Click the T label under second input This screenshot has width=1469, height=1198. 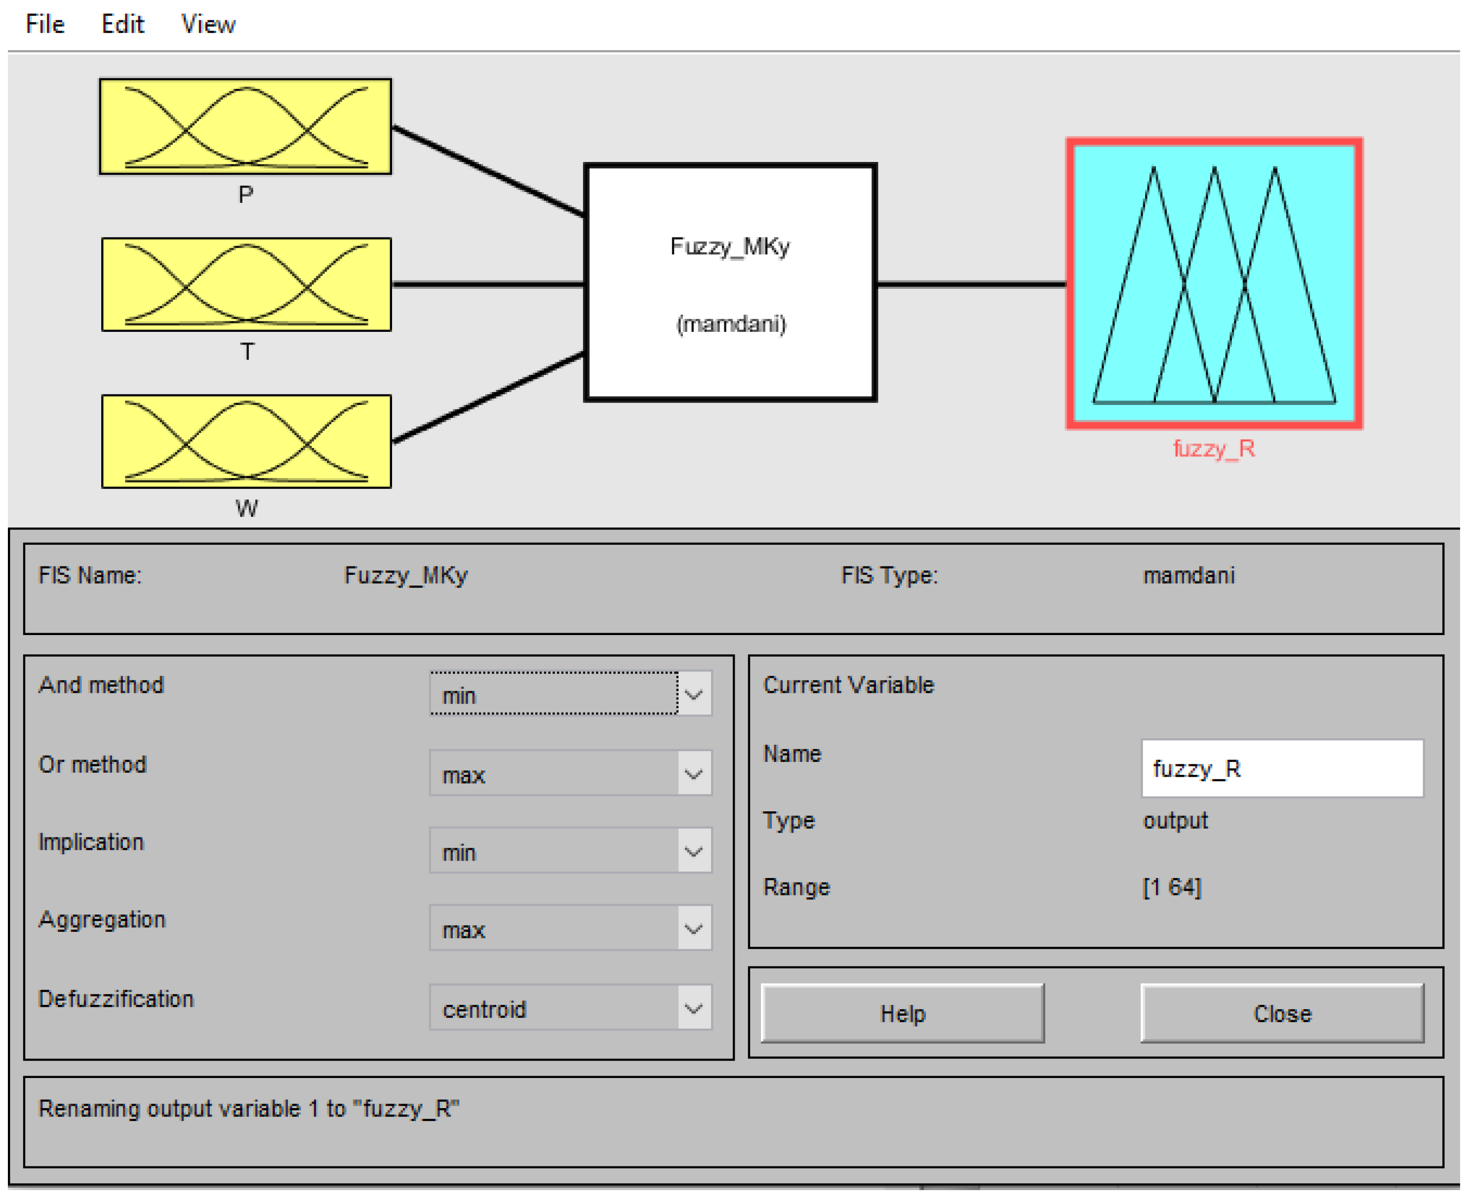pyautogui.click(x=246, y=352)
